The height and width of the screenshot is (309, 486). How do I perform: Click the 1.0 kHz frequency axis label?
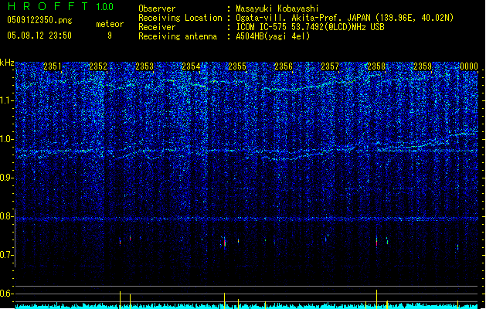pos(7,139)
